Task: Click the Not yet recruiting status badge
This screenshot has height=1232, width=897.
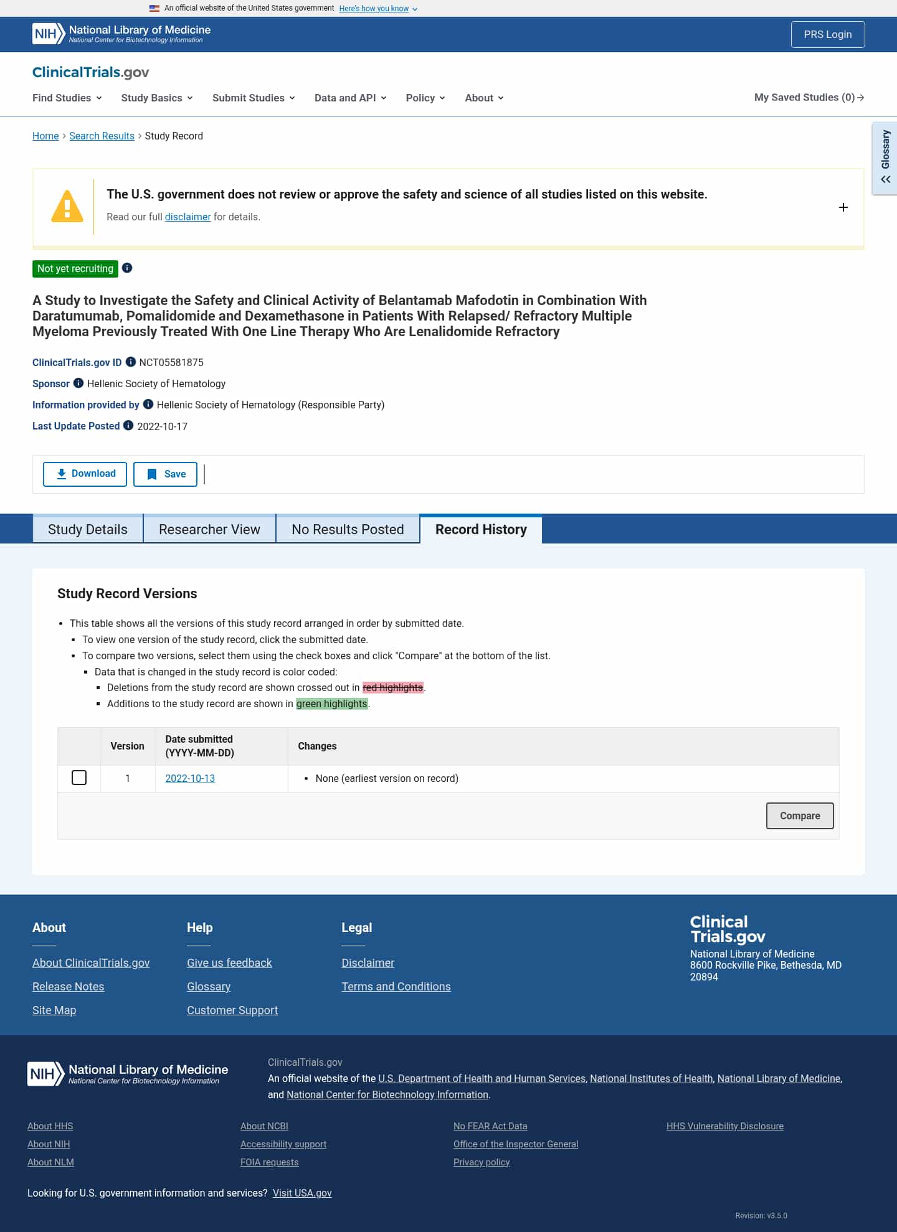Action: click(x=75, y=268)
